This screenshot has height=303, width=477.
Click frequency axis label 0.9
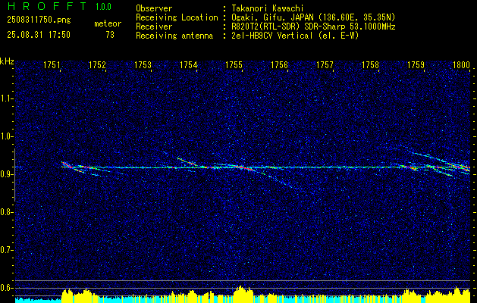tap(6, 174)
